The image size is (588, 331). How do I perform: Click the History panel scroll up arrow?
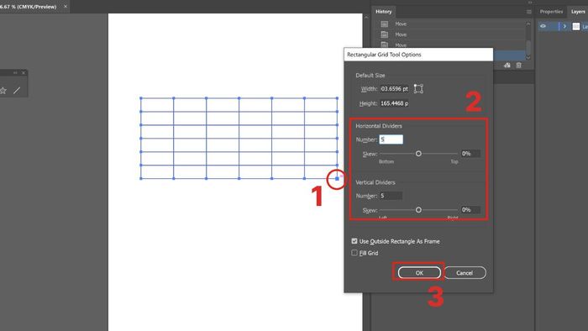[528, 24]
